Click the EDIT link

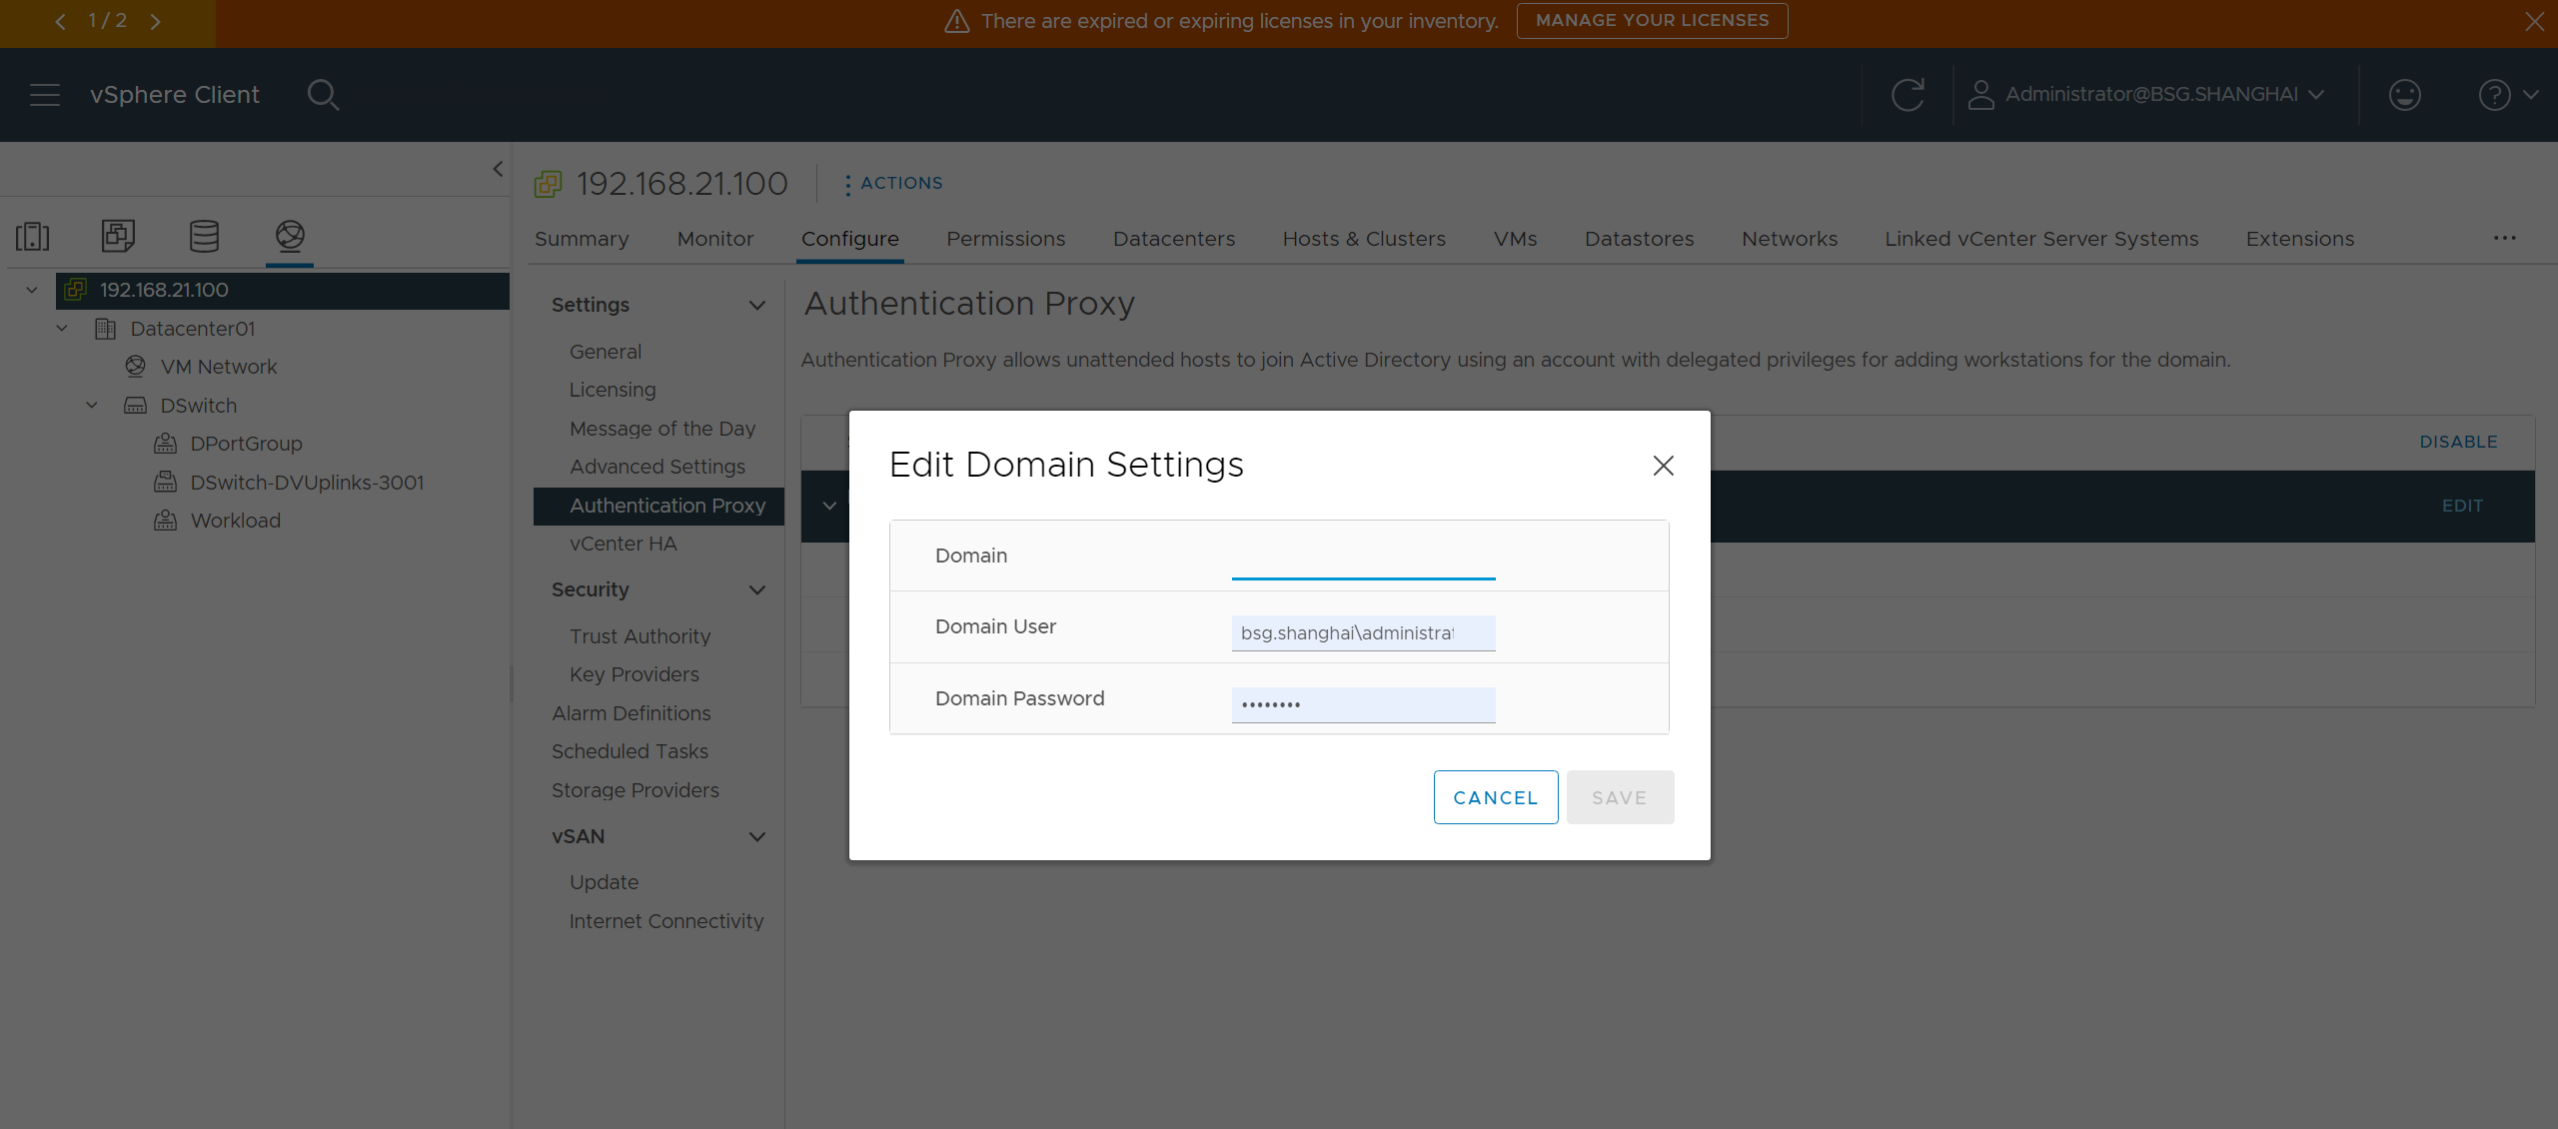click(x=2462, y=506)
